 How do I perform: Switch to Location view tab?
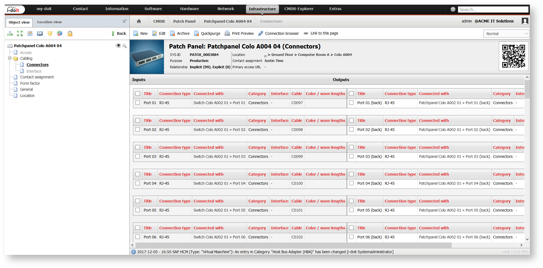coord(49,22)
